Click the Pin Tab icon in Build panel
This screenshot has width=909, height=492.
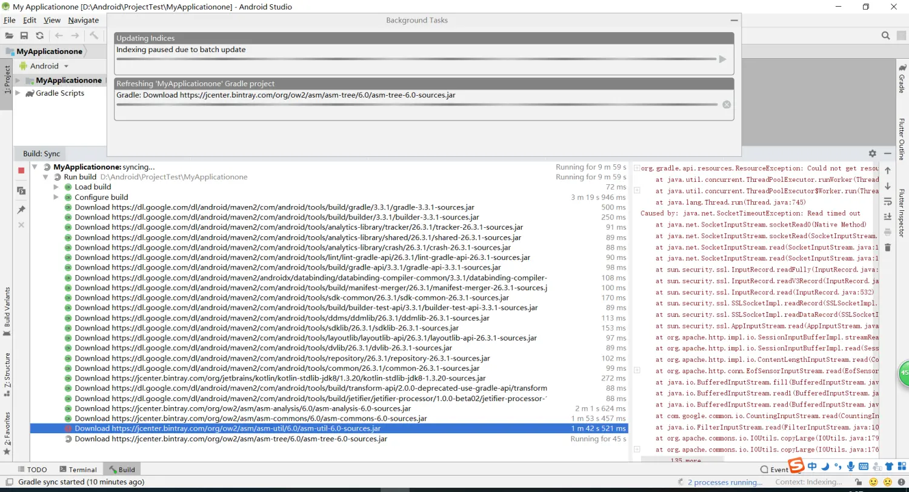(x=21, y=210)
